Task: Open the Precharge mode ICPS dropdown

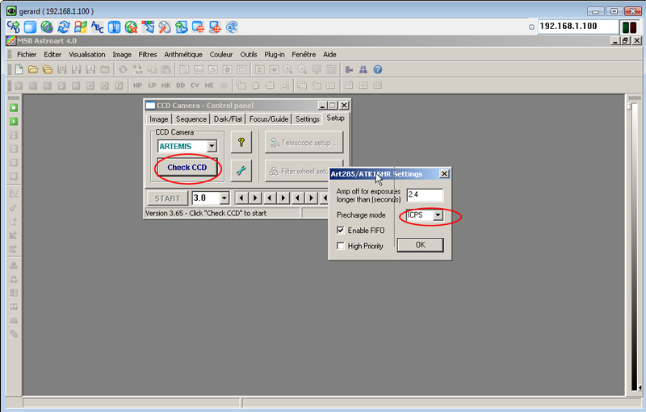Action: click(x=438, y=215)
